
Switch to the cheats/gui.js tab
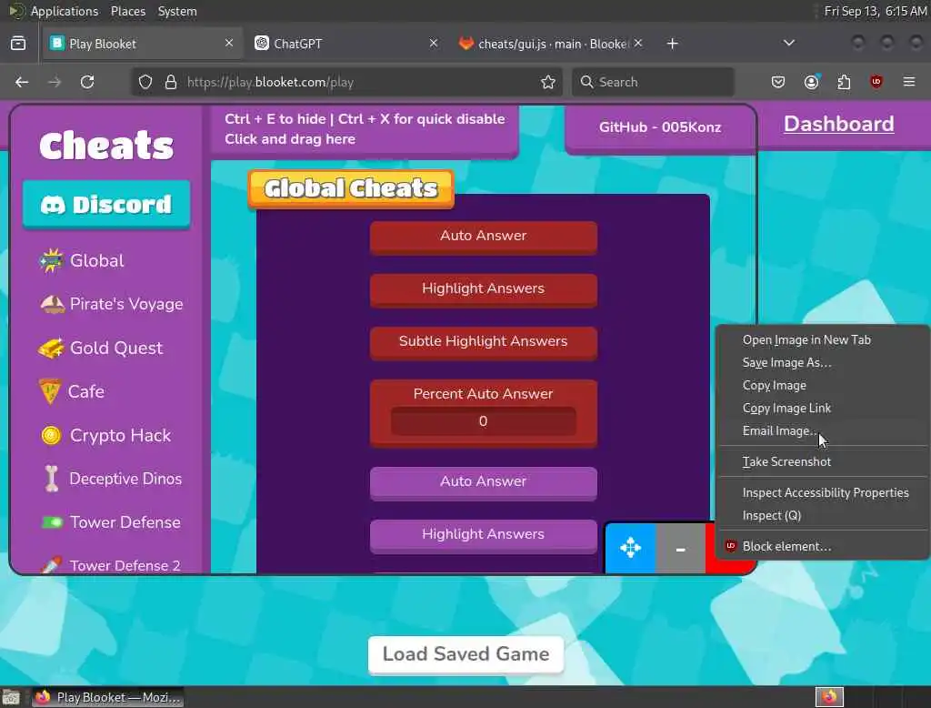(x=552, y=44)
